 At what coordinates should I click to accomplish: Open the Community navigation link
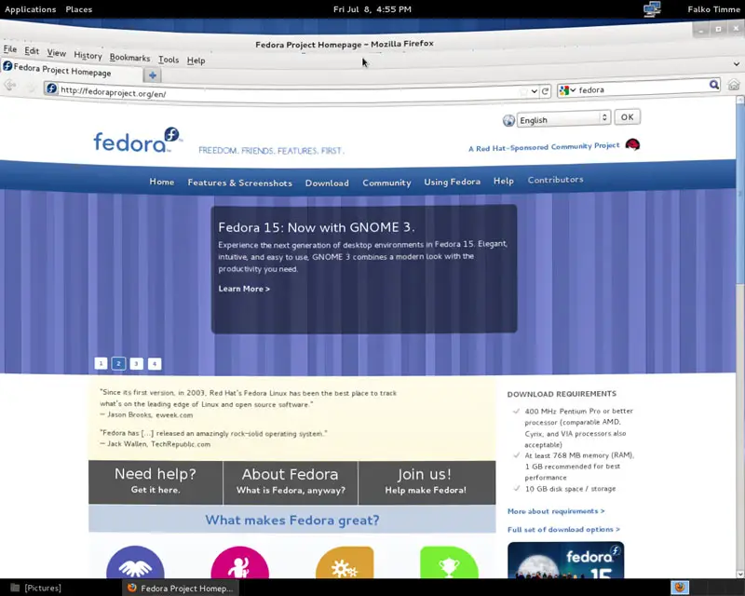[x=386, y=183]
